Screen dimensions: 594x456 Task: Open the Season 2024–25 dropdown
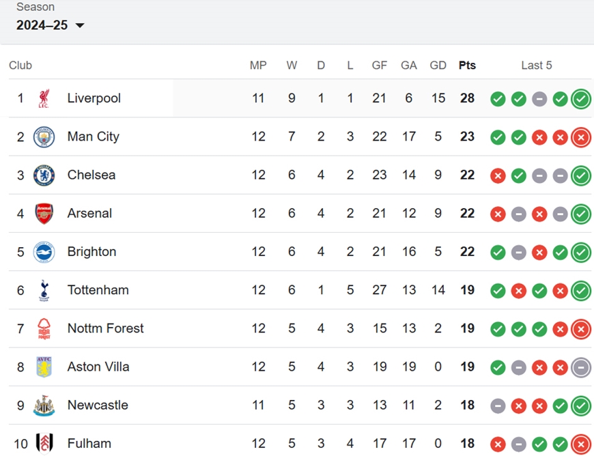click(x=50, y=25)
